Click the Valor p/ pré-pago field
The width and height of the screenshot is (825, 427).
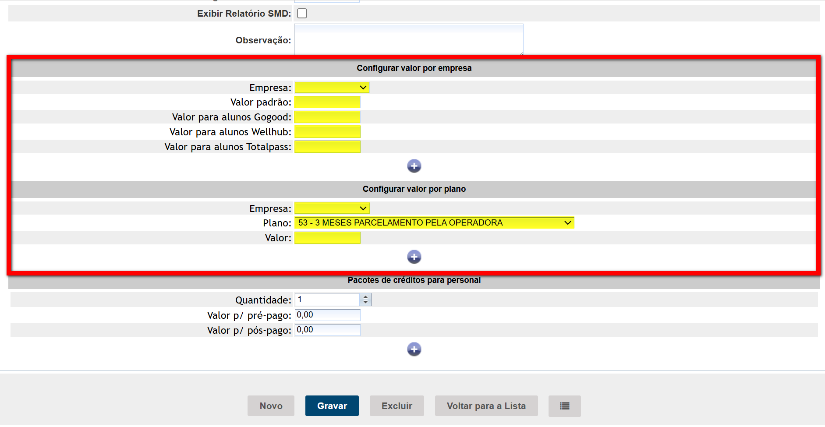327,315
